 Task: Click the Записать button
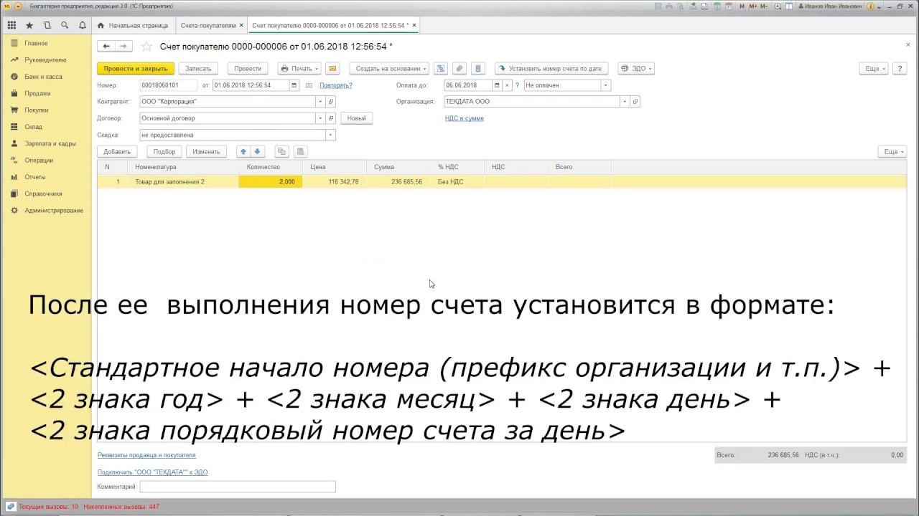pos(199,69)
